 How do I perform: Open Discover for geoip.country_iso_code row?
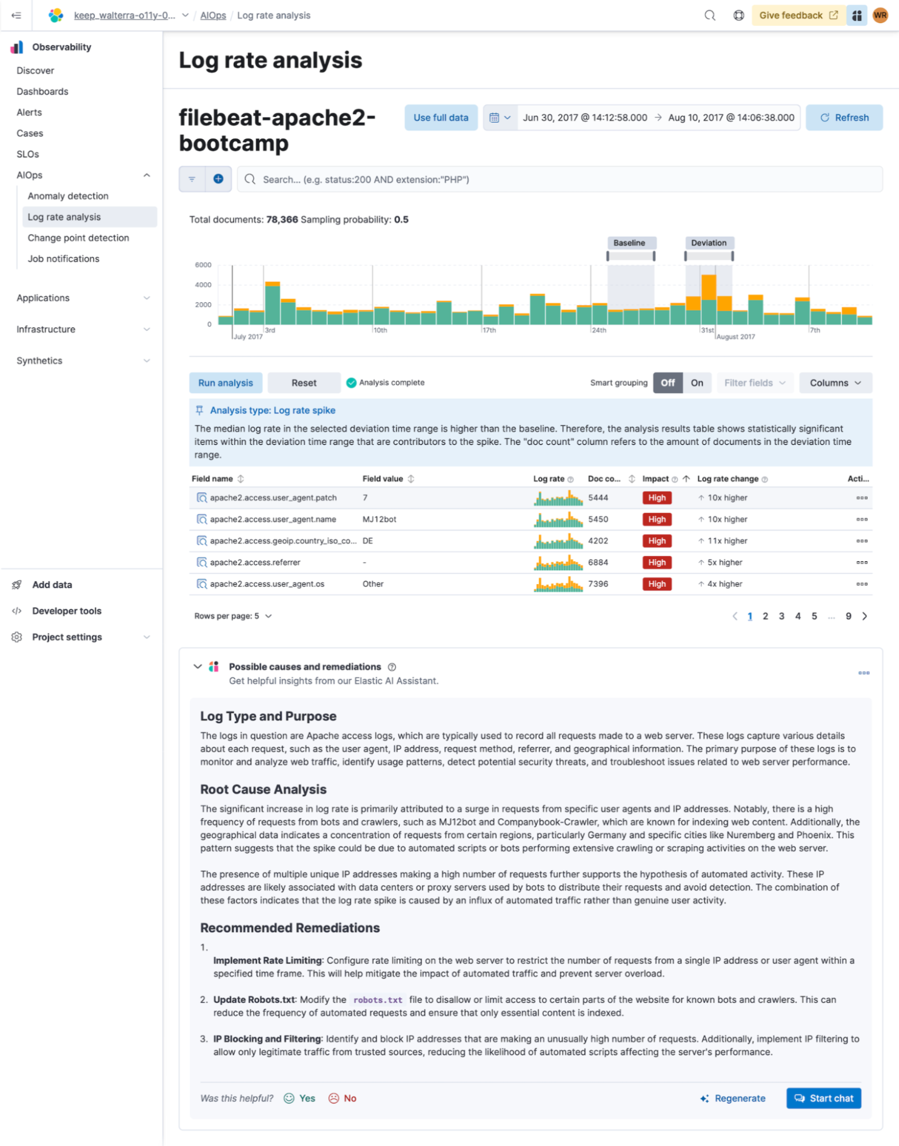click(x=201, y=541)
